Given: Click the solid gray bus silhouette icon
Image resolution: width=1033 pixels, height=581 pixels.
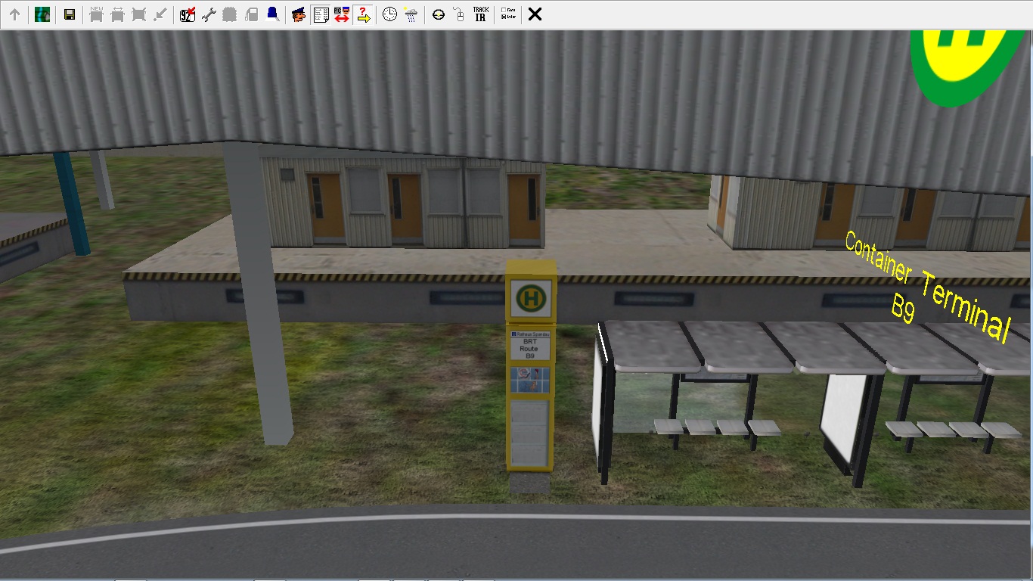Looking at the screenshot, I should tap(230, 14).
